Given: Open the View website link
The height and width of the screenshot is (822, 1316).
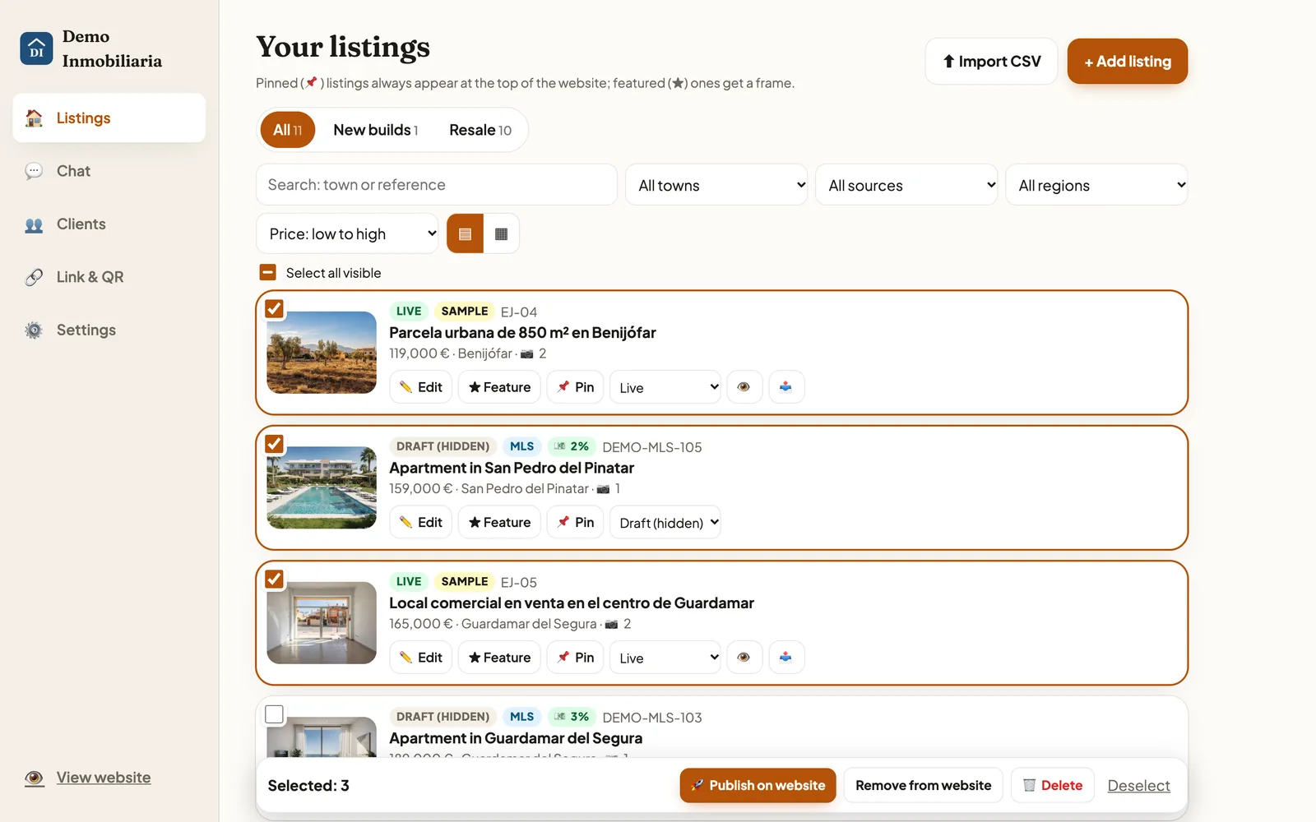Looking at the screenshot, I should click(x=104, y=778).
